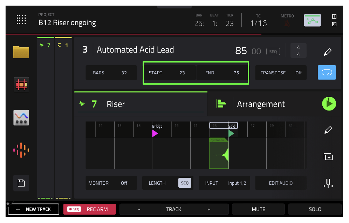Open the orange bars sampler icon

21,150
